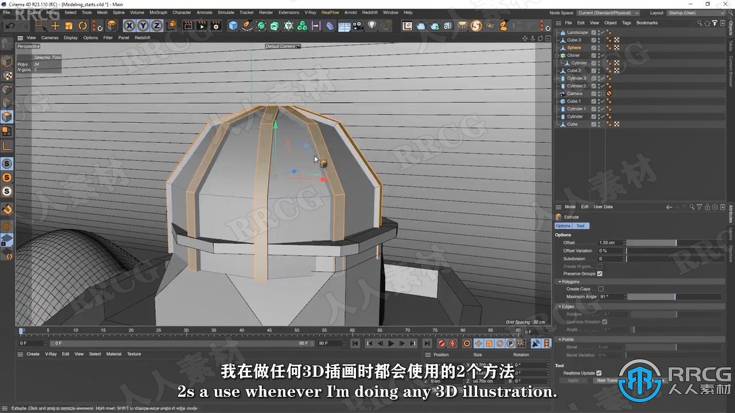Open Edit Render Settings gear icon

tap(216, 26)
